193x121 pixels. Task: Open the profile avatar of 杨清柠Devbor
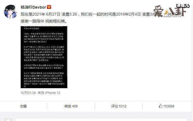(10, 12)
